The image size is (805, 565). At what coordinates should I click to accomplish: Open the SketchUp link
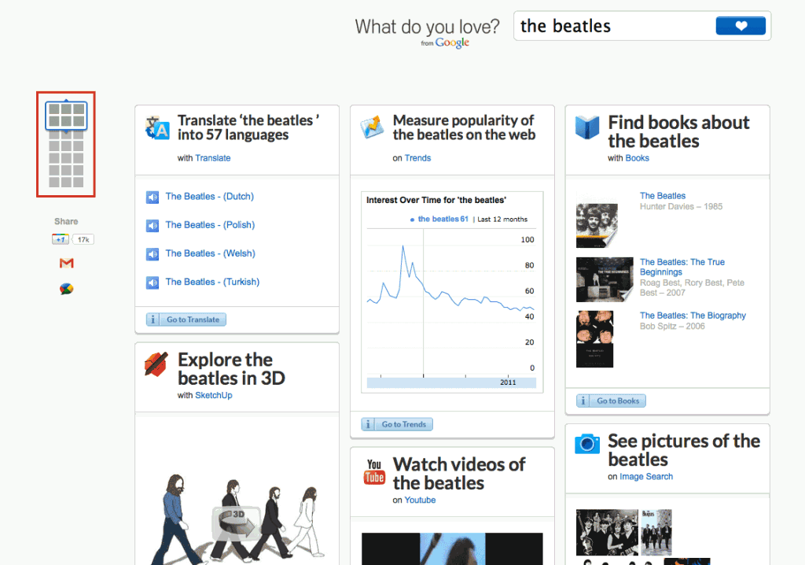(x=214, y=395)
